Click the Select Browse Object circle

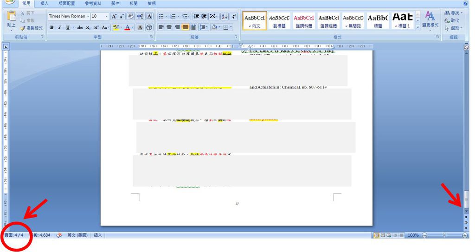(466, 222)
